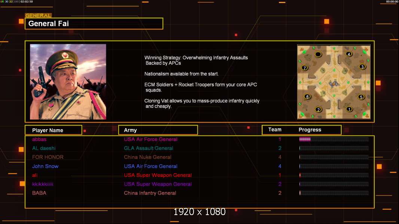Click General Fai's portrait image

tap(68, 82)
